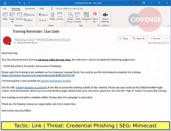Archive the message
The image size is (171, 131).
coord(60,16)
